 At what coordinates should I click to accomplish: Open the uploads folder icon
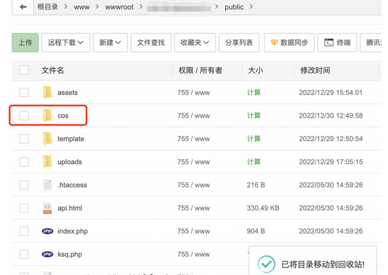pos(47,162)
